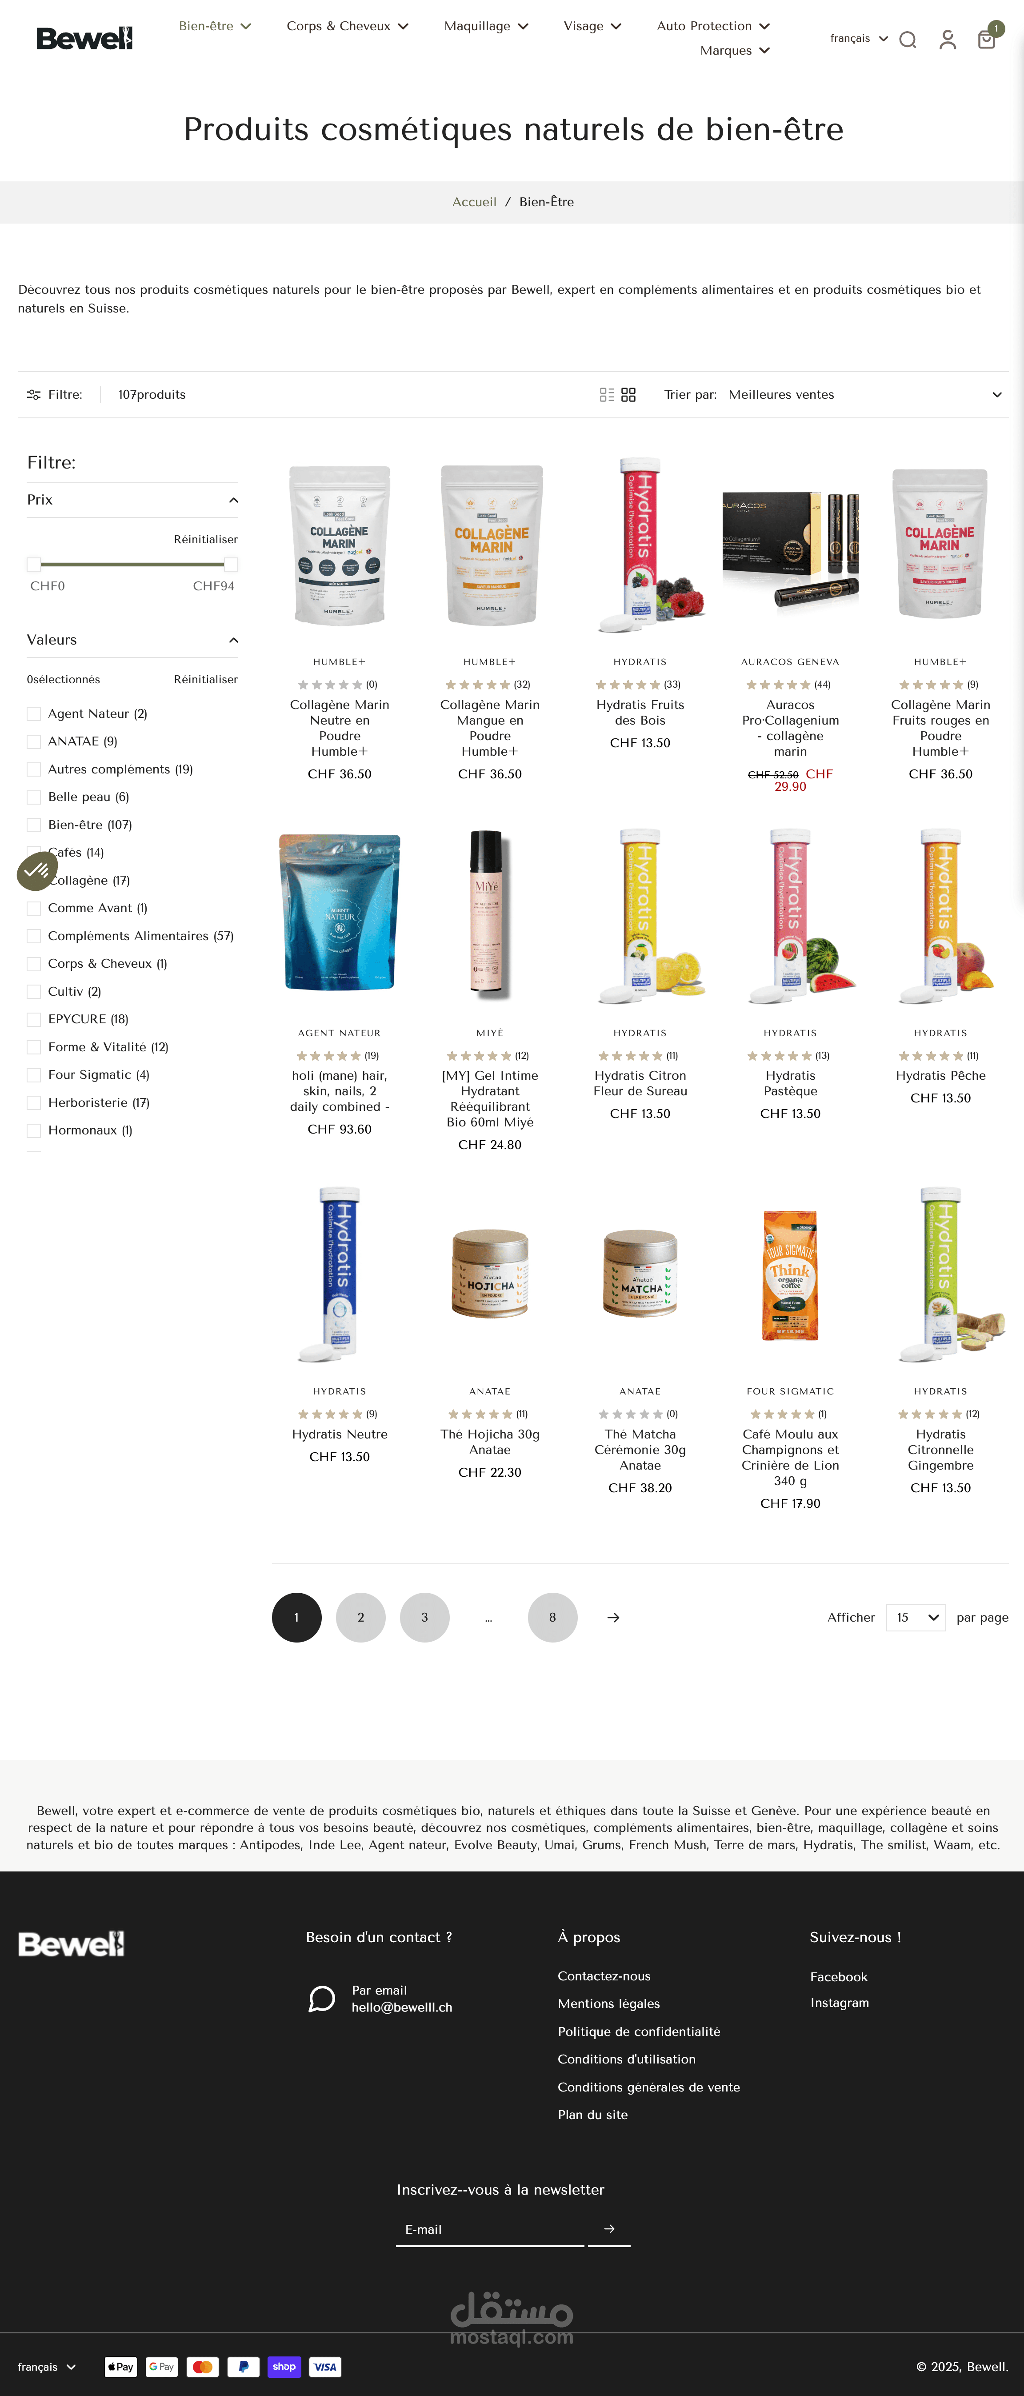Check the ANATAE filter checkbox
The height and width of the screenshot is (2396, 1024).
coord(33,741)
